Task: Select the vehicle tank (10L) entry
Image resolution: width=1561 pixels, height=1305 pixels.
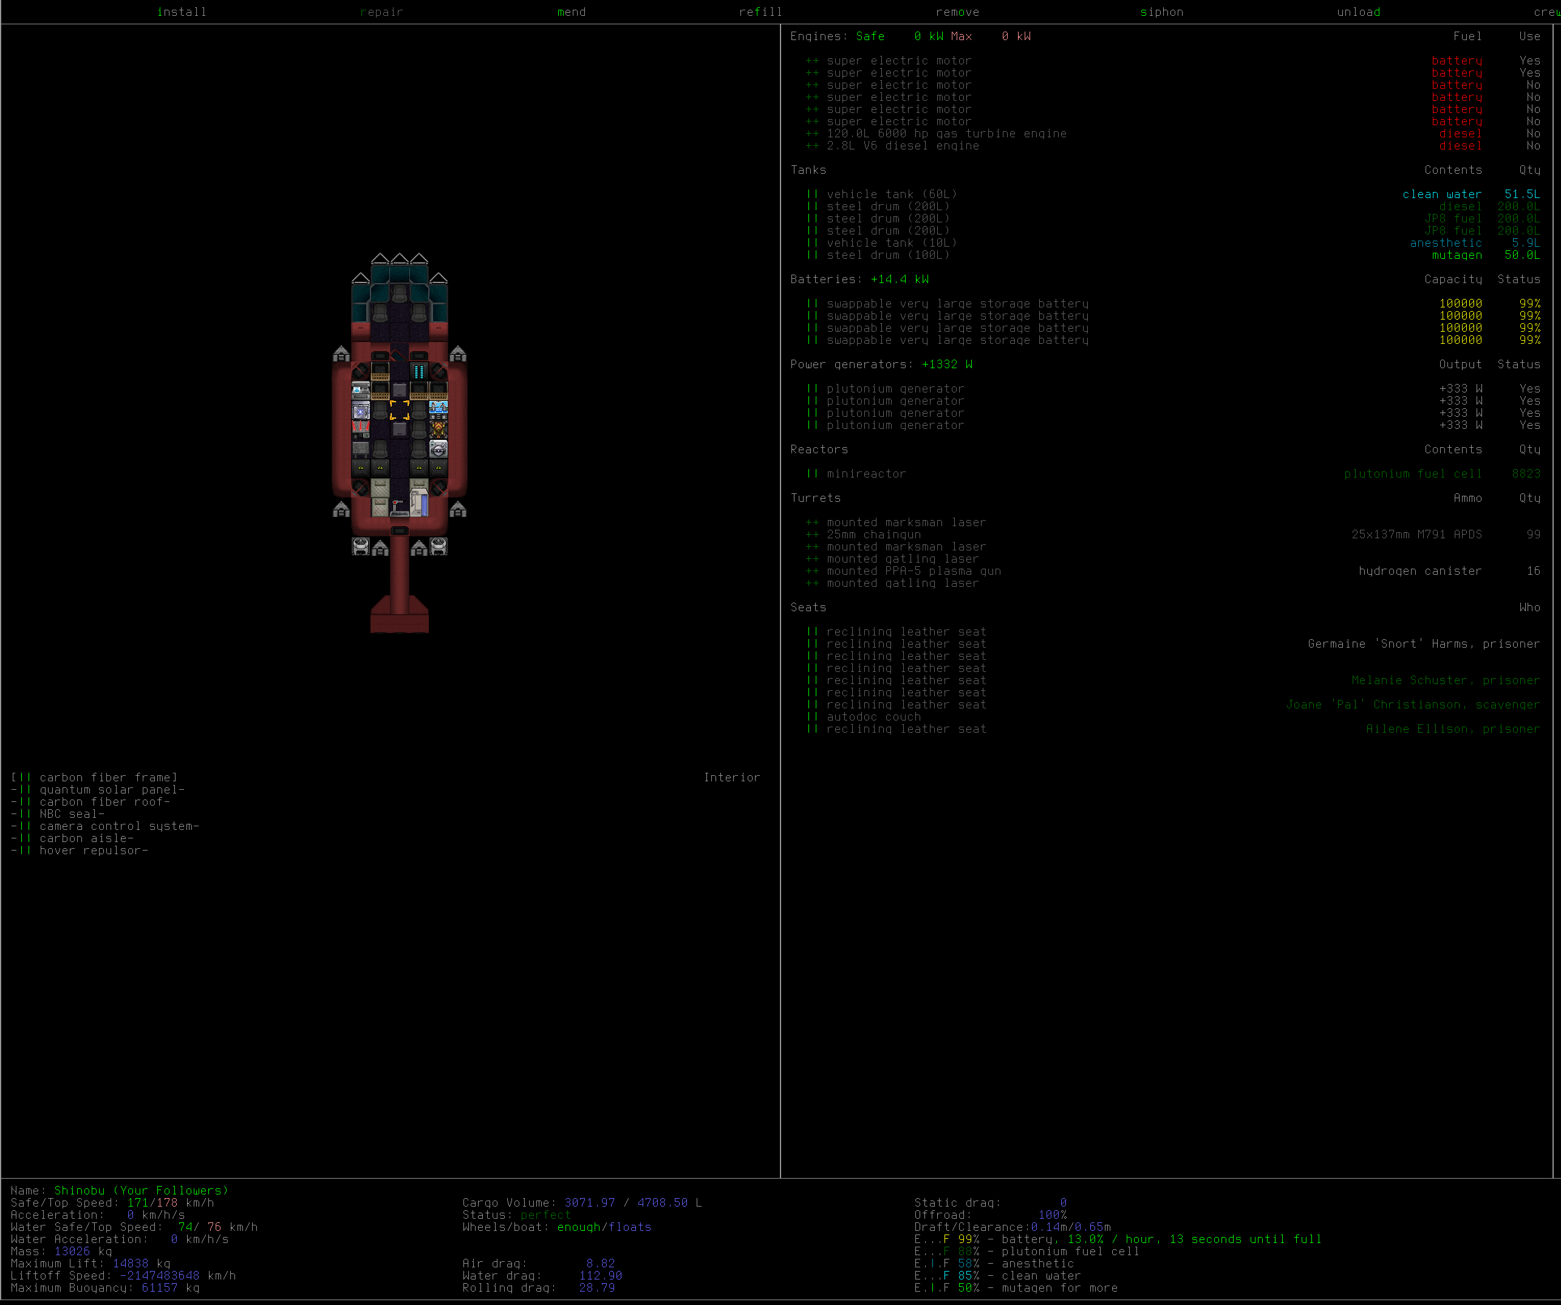Action: 1173,243
